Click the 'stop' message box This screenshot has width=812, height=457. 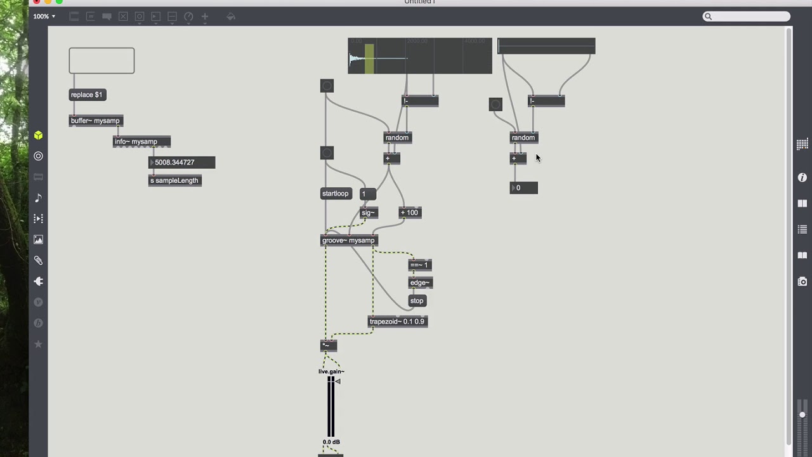tap(417, 301)
